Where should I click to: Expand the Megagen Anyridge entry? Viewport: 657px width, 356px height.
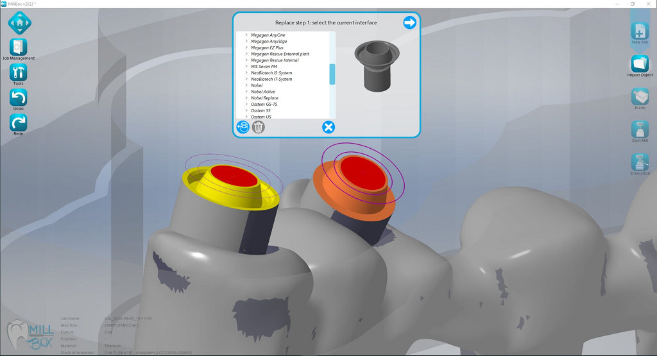pos(246,41)
